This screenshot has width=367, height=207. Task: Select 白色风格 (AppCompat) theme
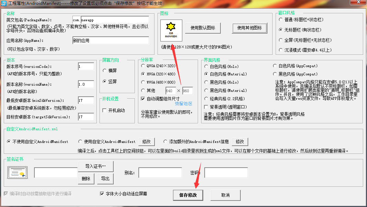(x=295, y=66)
